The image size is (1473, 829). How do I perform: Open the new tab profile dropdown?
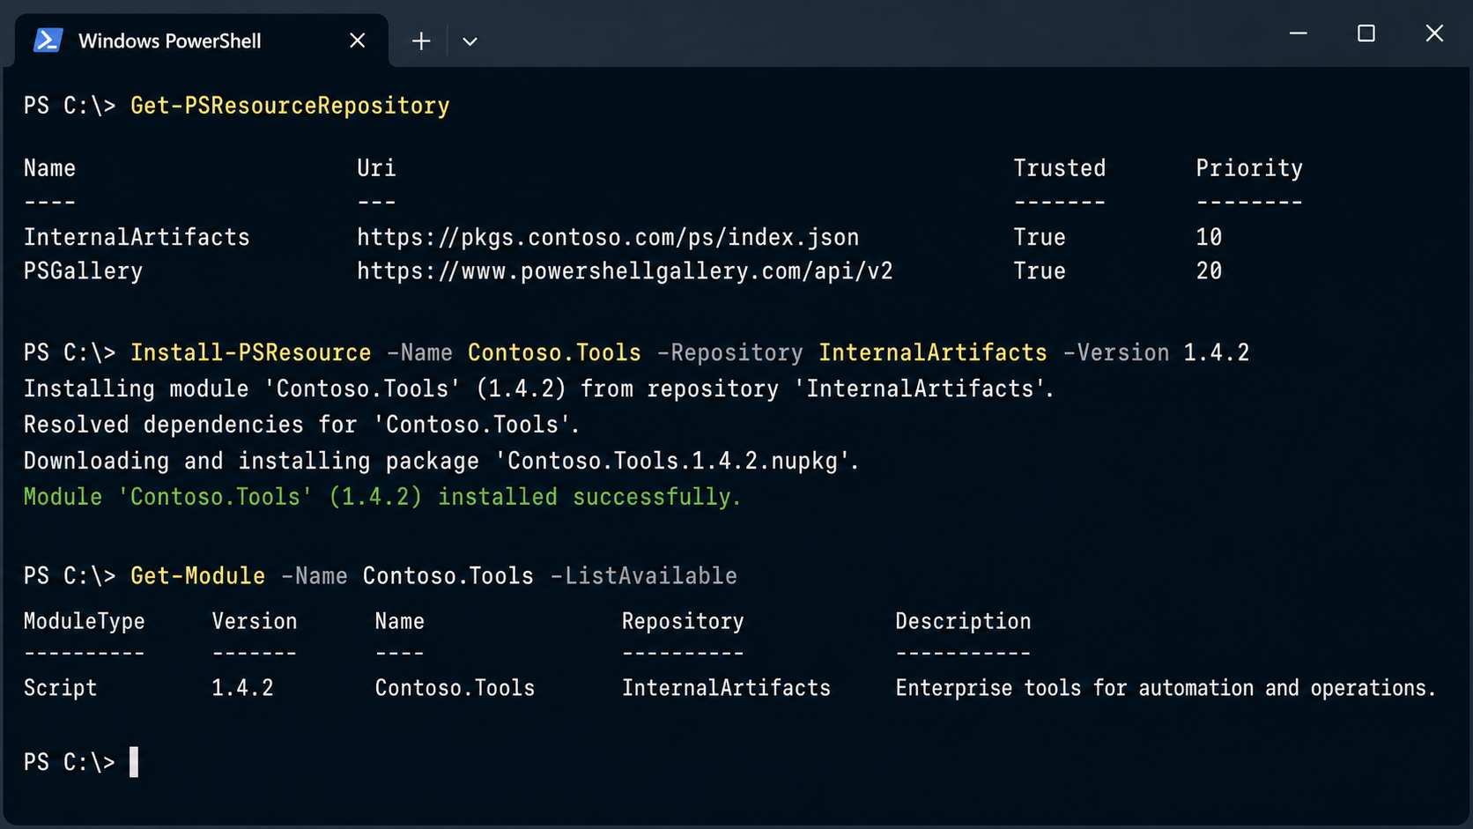coord(470,41)
